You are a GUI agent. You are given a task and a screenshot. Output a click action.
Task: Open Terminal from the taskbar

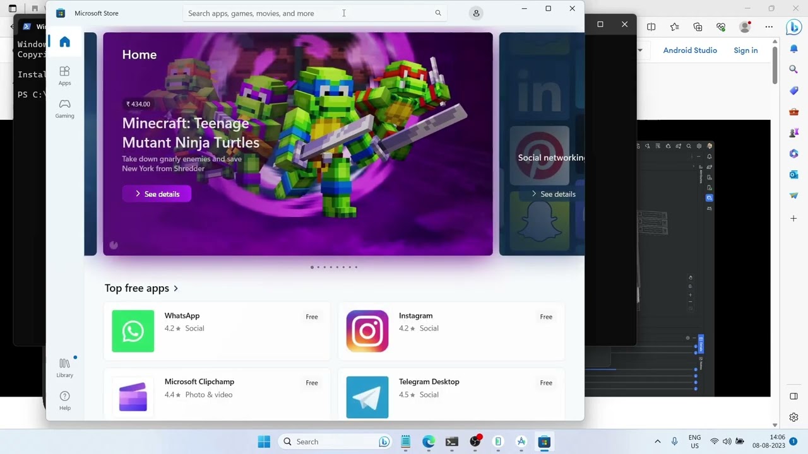click(451, 441)
